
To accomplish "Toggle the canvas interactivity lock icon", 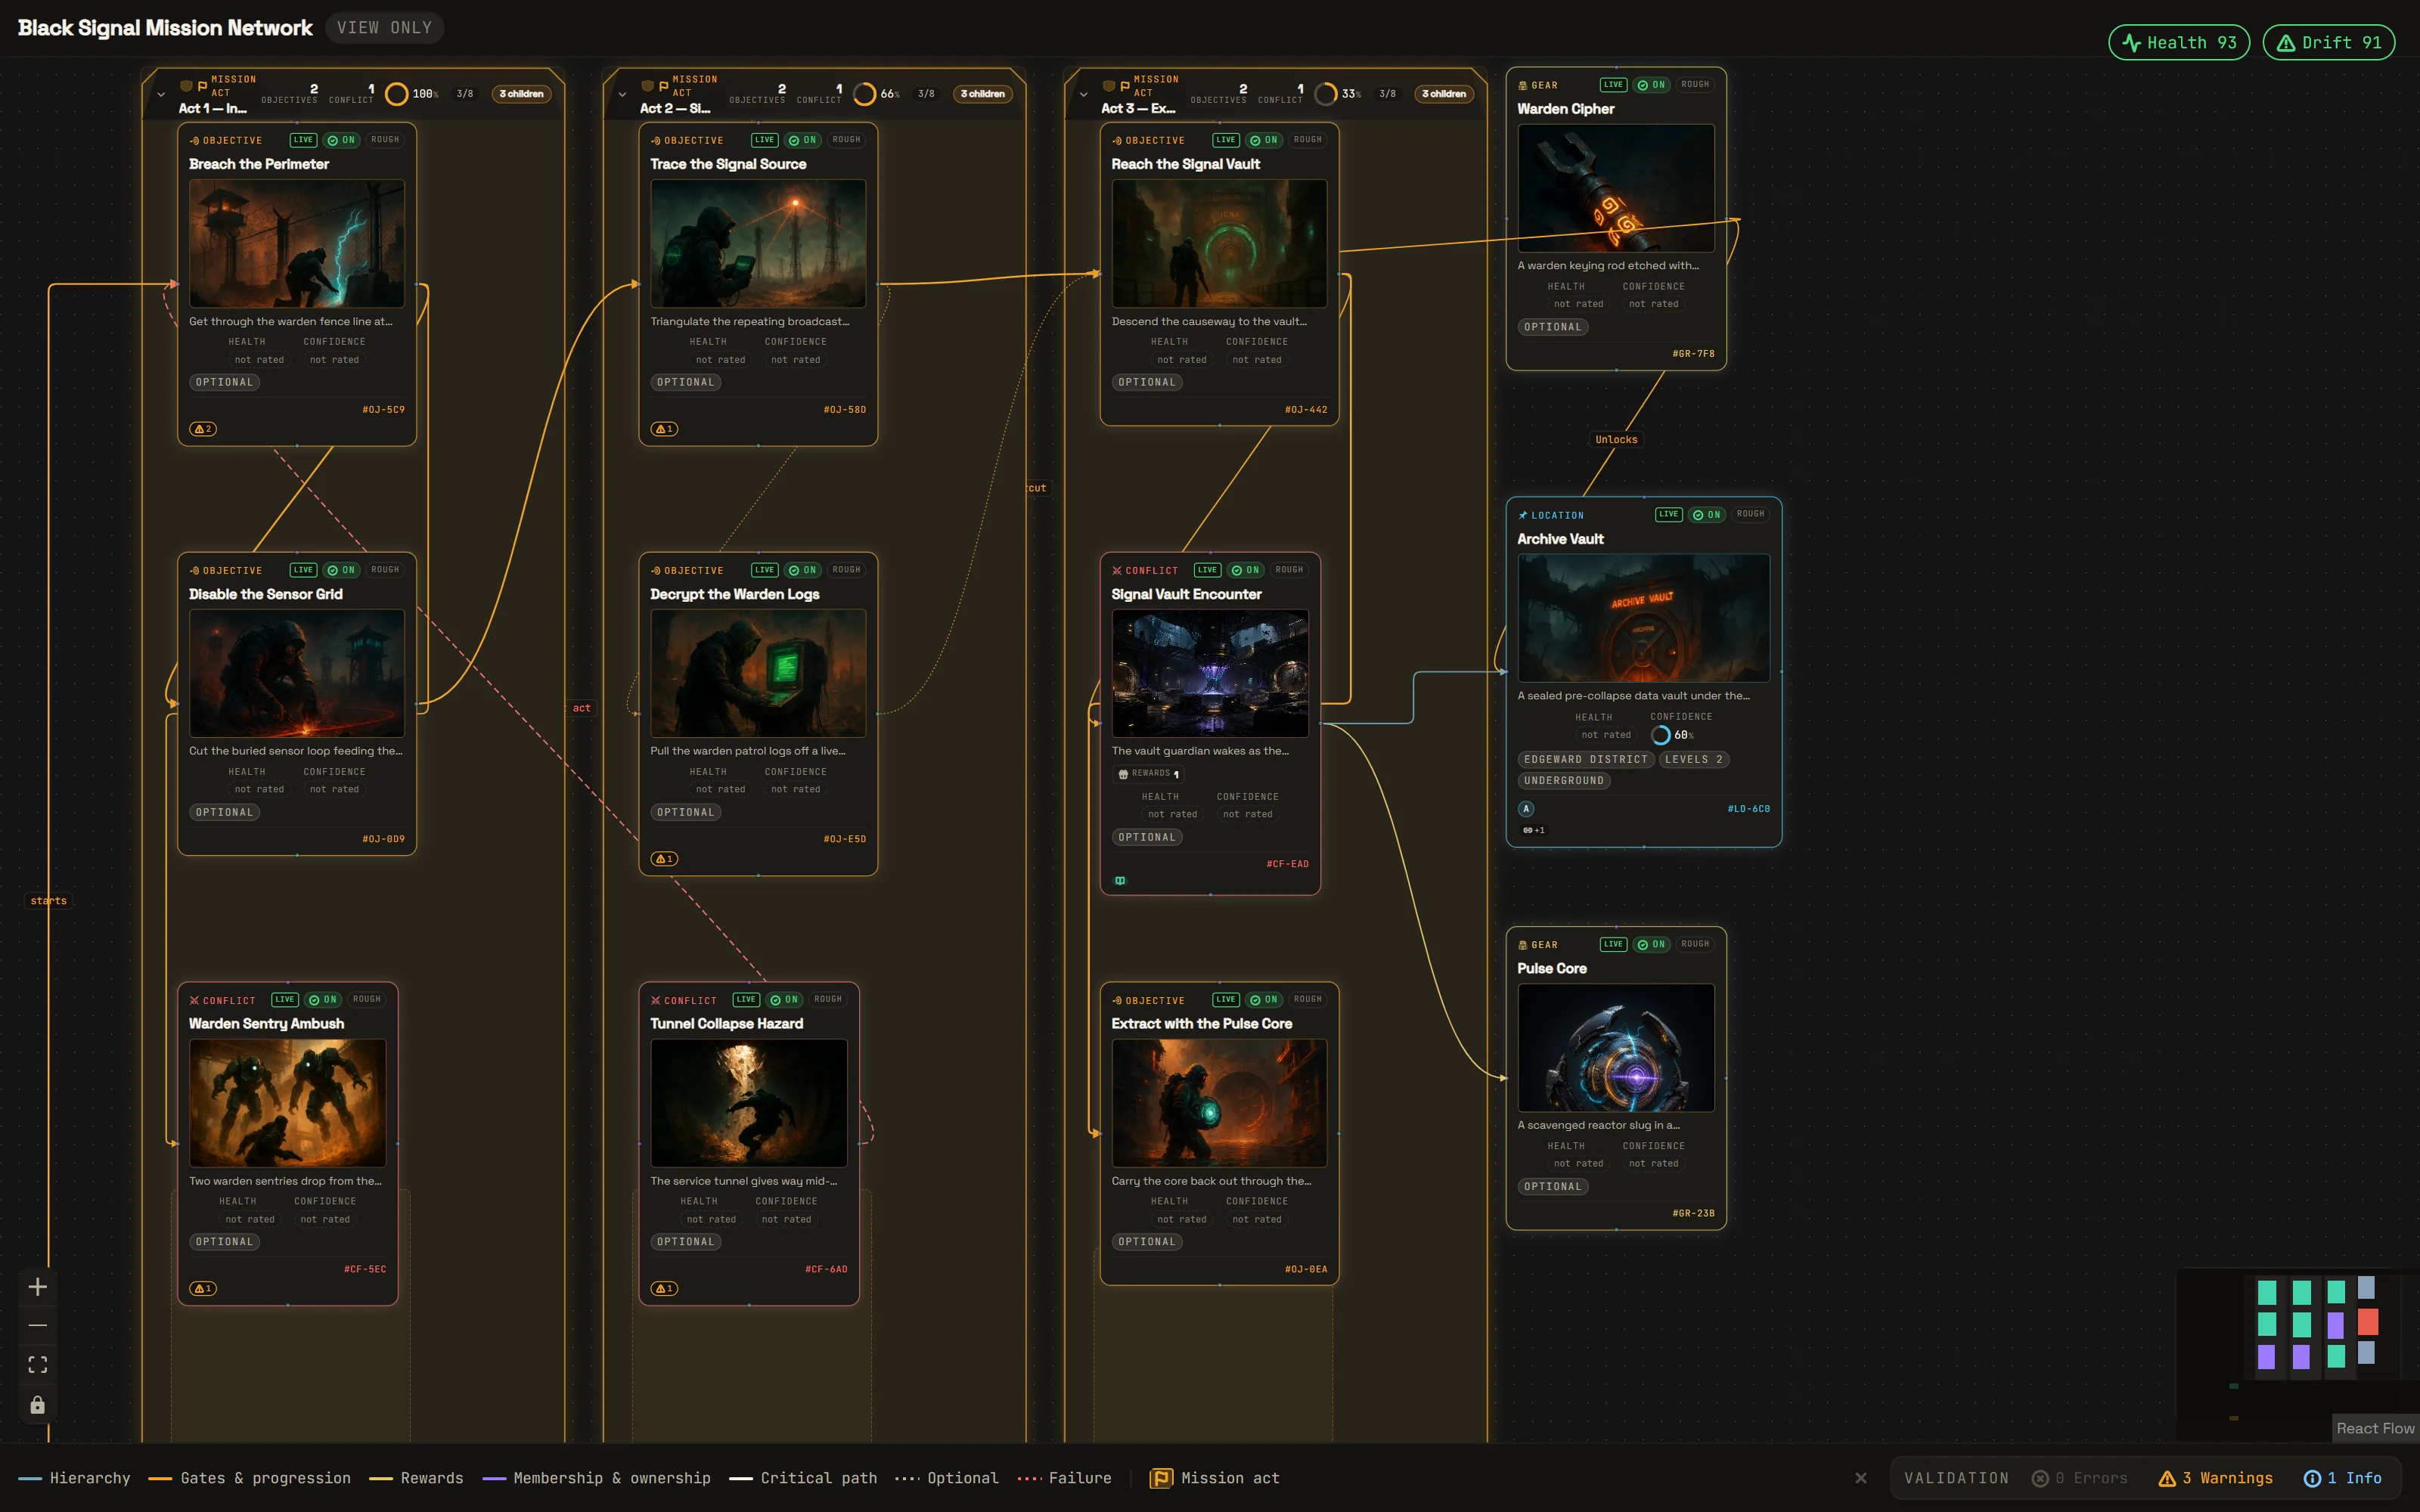I will (38, 1405).
